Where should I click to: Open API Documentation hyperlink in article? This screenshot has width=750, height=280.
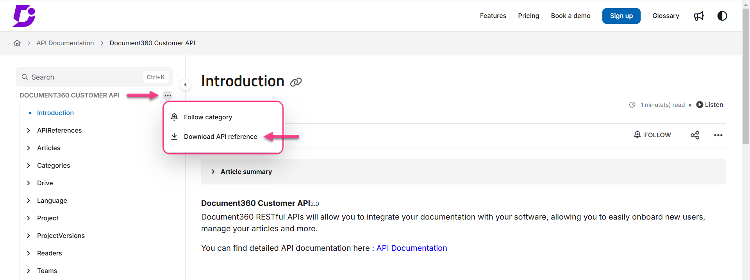click(411, 248)
